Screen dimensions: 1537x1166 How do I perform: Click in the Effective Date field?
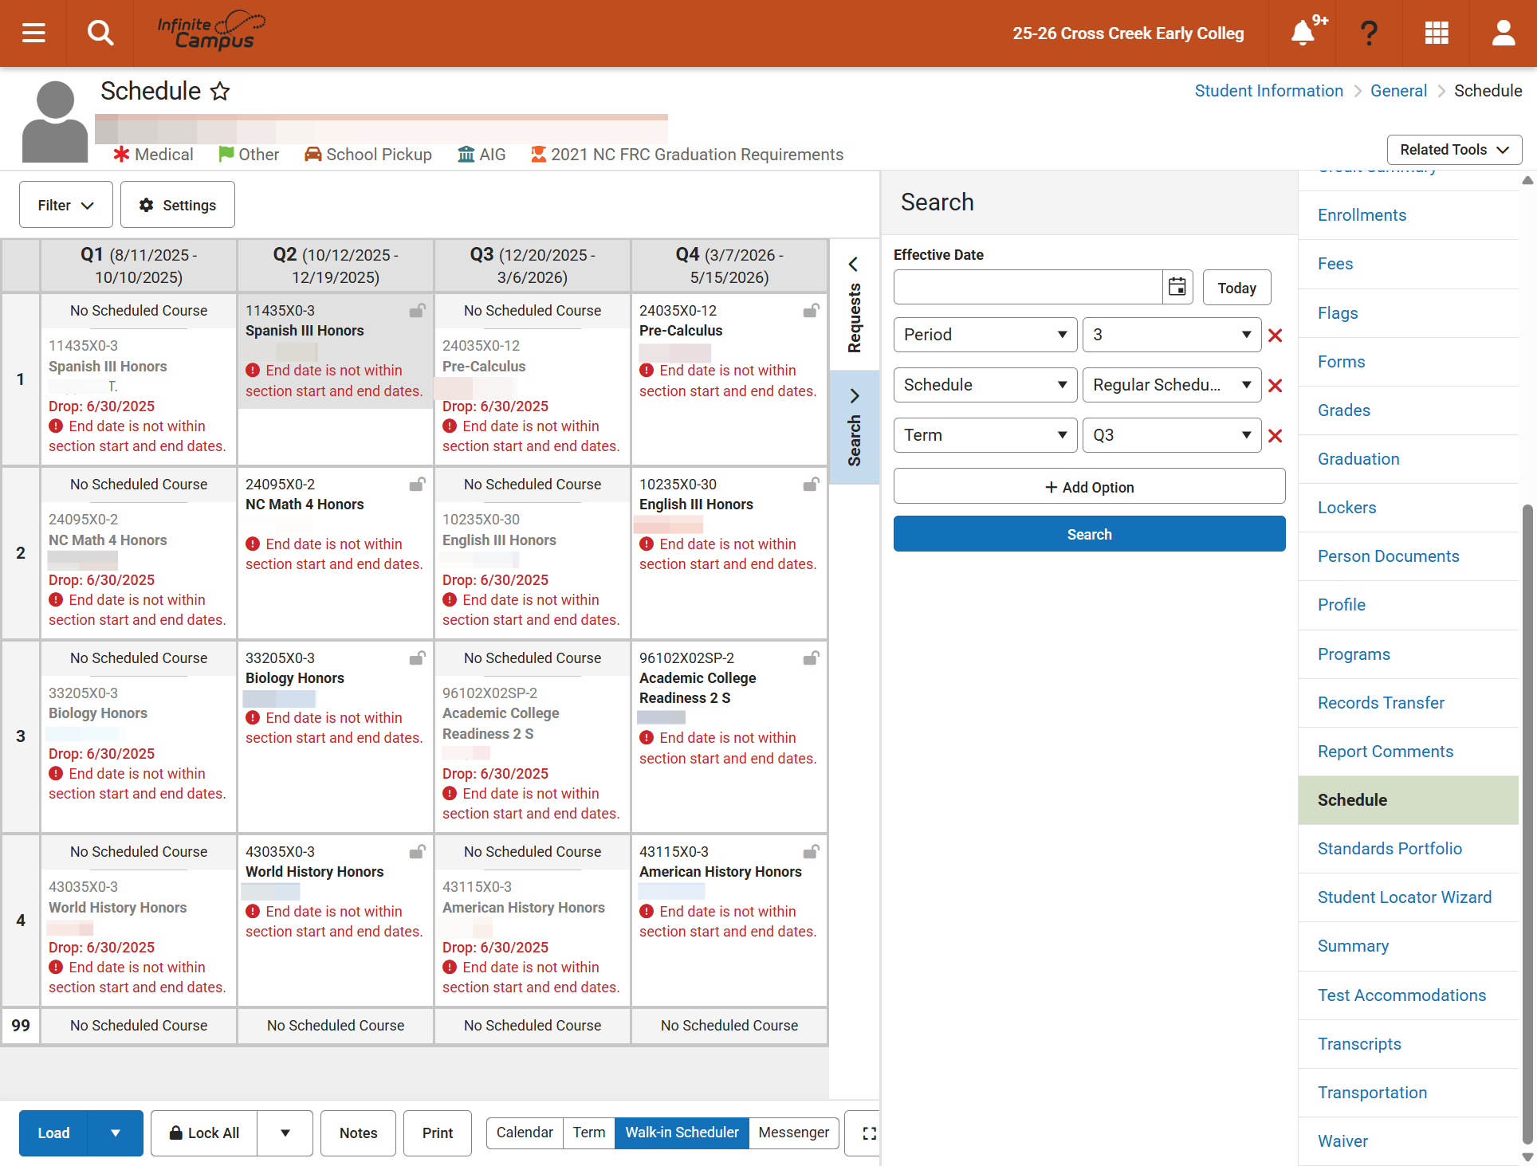click(x=1028, y=287)
